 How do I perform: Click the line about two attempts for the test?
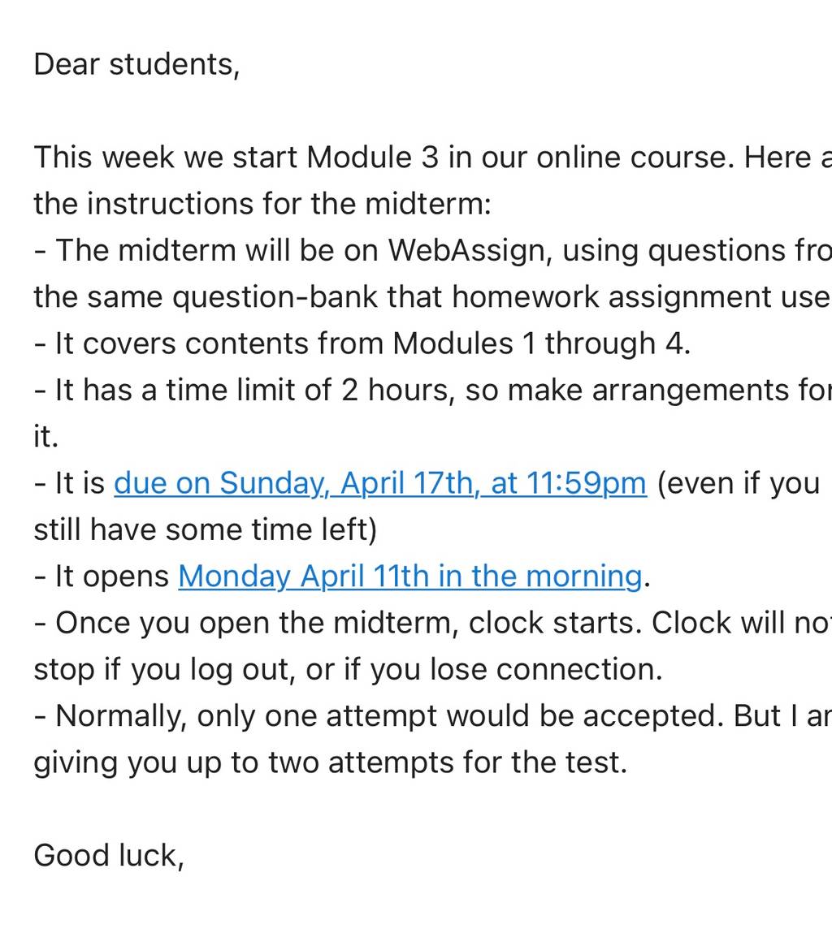pyautogui.click(x=331, y=762)
